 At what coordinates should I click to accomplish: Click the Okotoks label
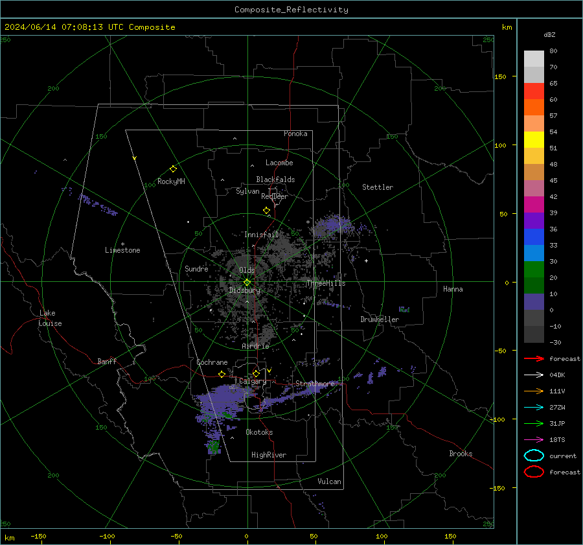point(259,432)
